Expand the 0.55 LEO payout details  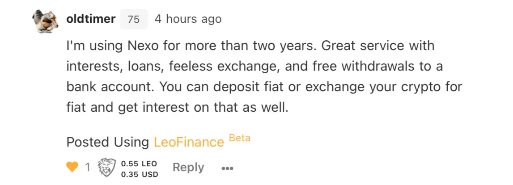click(x=139, y=163)
